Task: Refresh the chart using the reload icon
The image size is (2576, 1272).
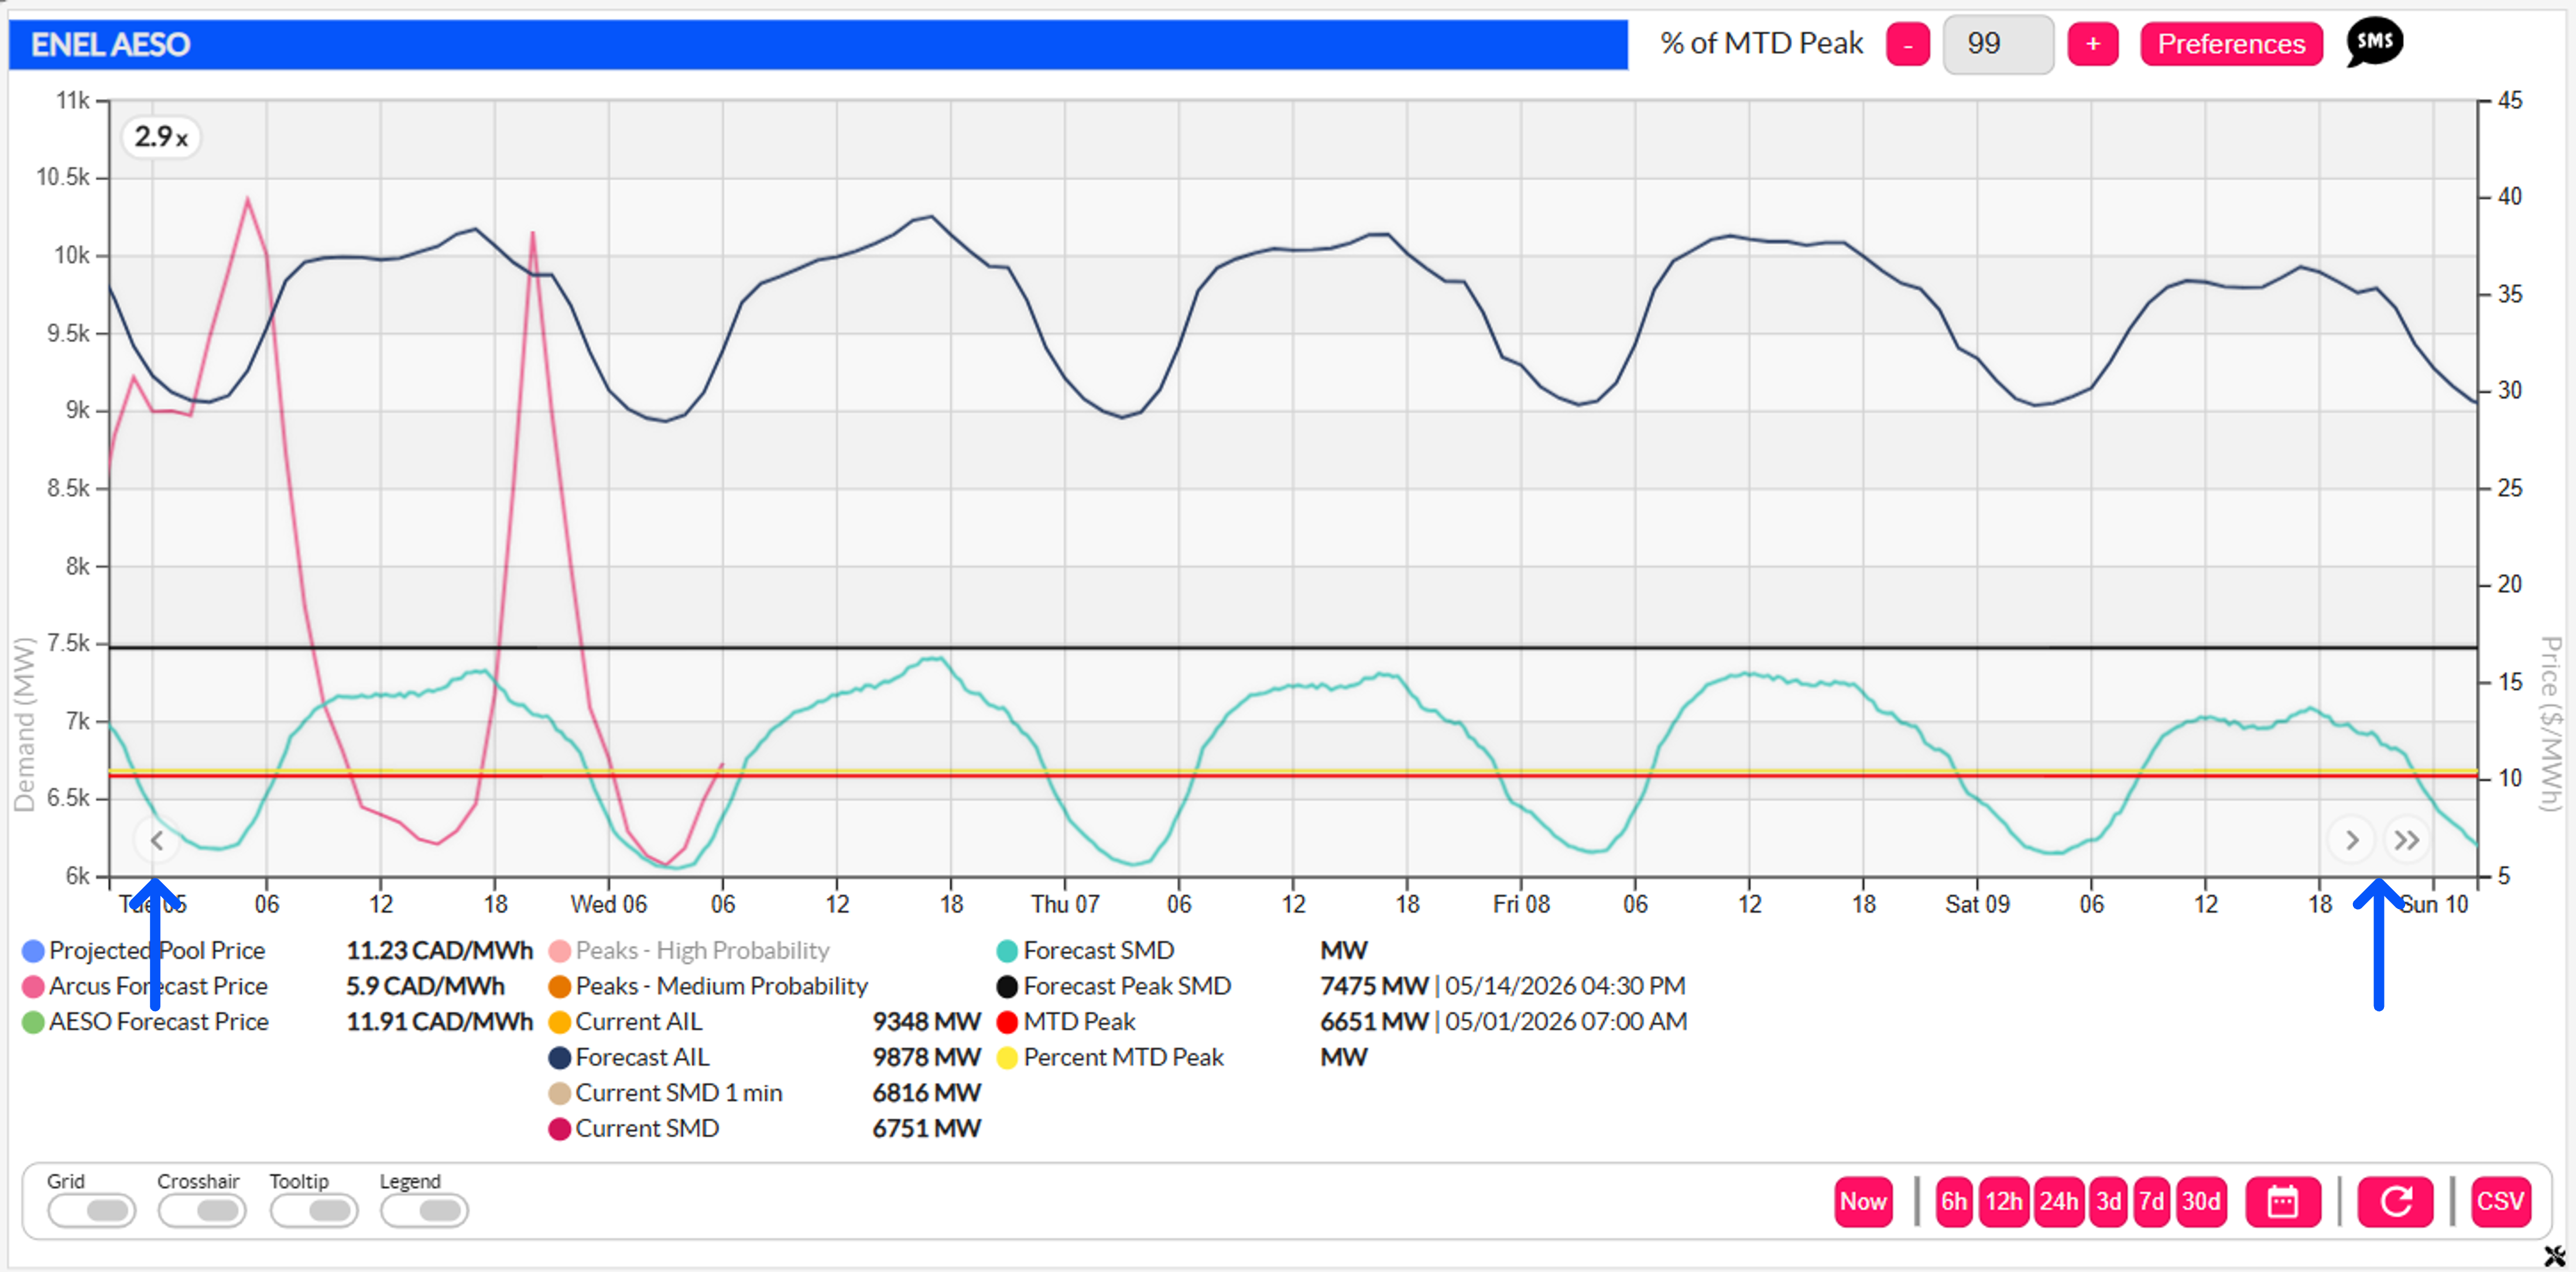Action: [2396, 1201]
